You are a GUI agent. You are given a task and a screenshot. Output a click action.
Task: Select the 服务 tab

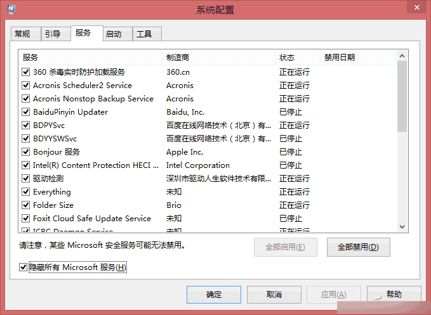87,33
